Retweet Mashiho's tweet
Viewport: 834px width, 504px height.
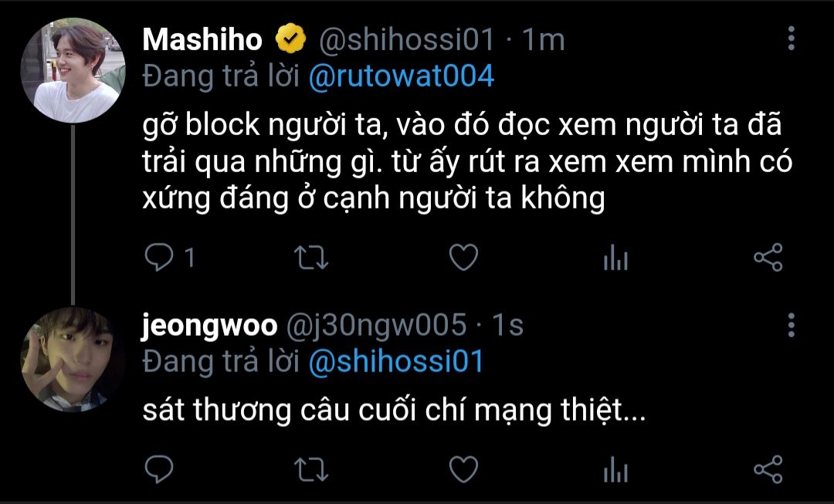pos(311,258)
